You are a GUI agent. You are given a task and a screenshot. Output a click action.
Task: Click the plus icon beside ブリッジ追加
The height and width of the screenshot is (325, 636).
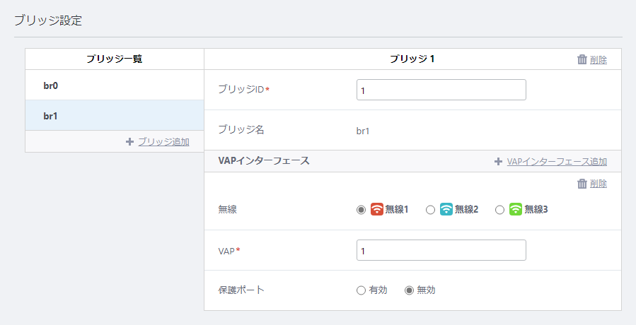(x=129, y=142)
